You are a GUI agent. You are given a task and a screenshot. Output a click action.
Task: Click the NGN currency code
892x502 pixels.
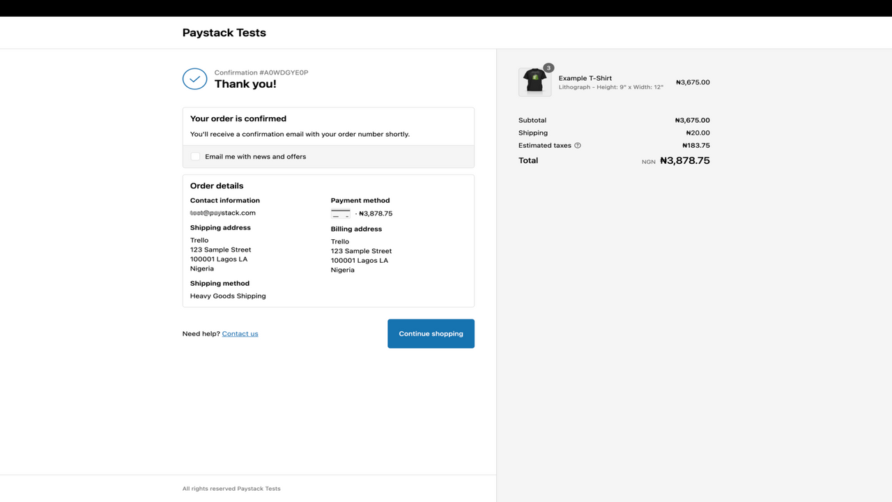click(649, 162)
